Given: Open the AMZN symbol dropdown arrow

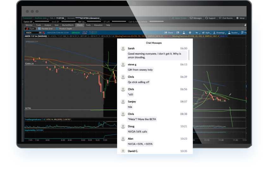Looking at the screenshot, I should 40,33.
